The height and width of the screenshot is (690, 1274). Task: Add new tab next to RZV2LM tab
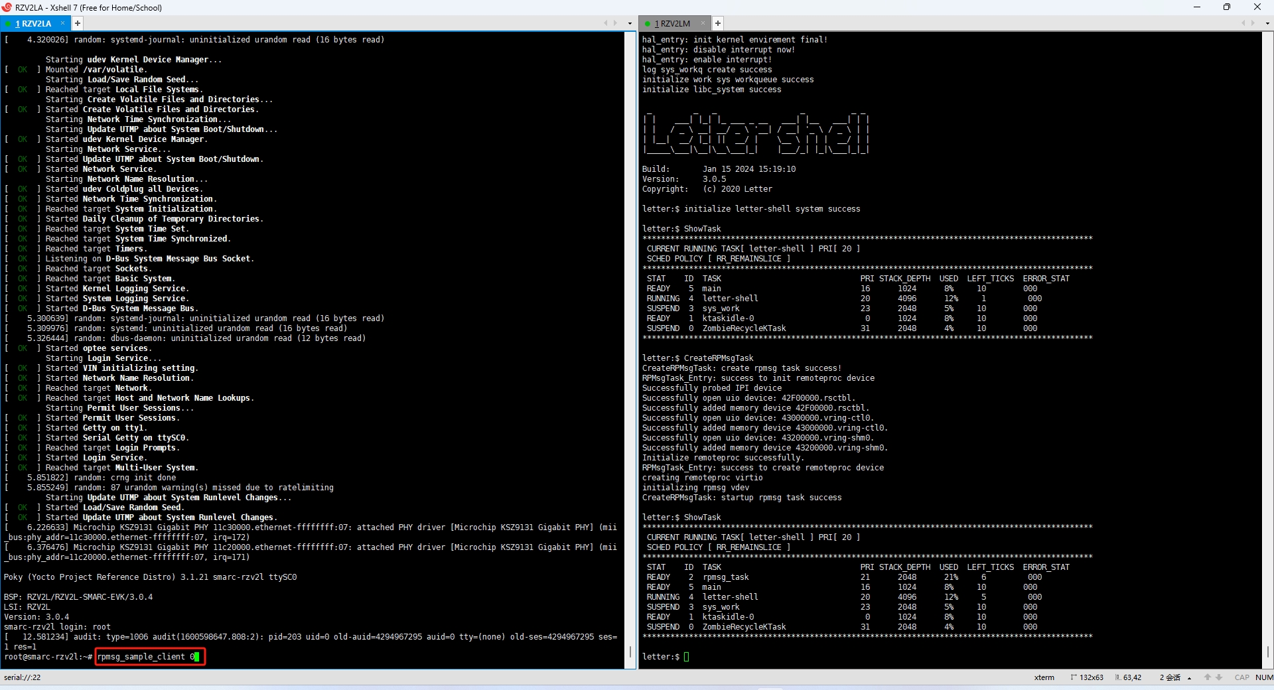pos(717,23)
